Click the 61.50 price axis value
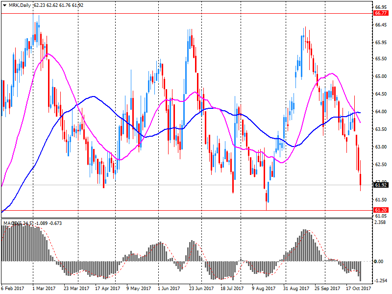Screen dimensions: 392x294 [x=381, y=200]
